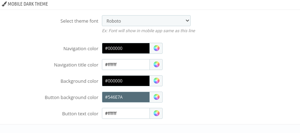Image resolution: width=300 pixels, height=133 pixels.
Task: Click the Mobile Dark Theme panel heading
Action: point(28,4)
